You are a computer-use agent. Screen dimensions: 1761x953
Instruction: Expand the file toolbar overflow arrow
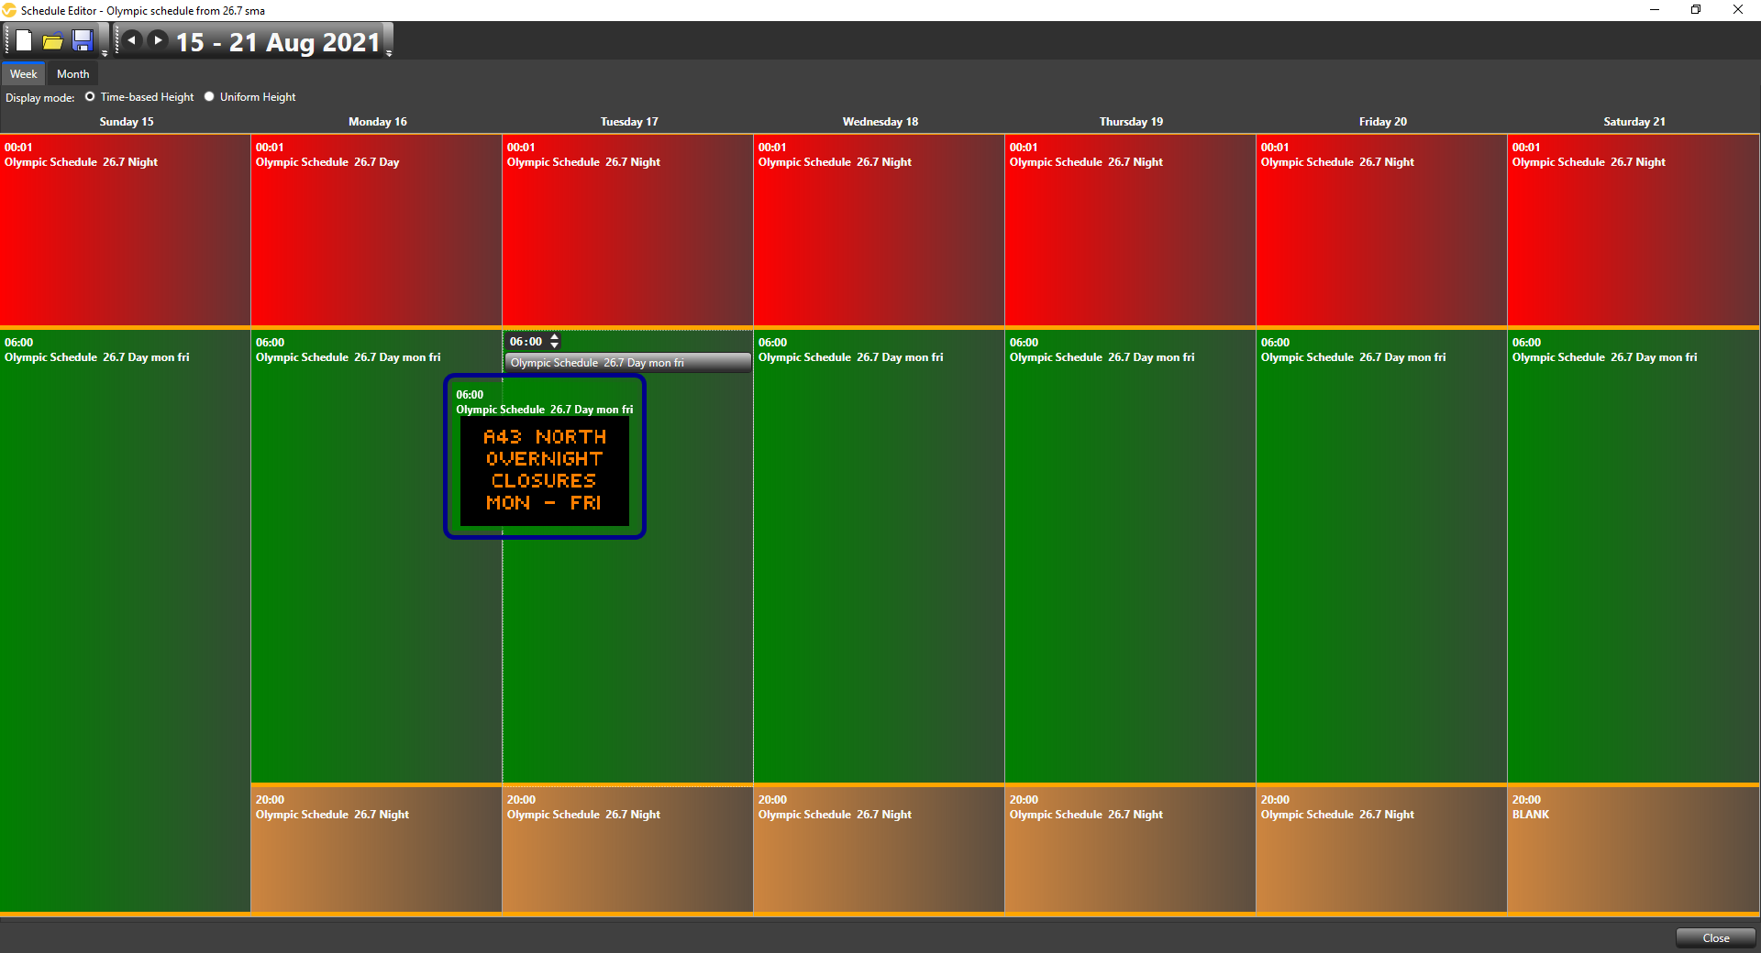tap(105, 53)
